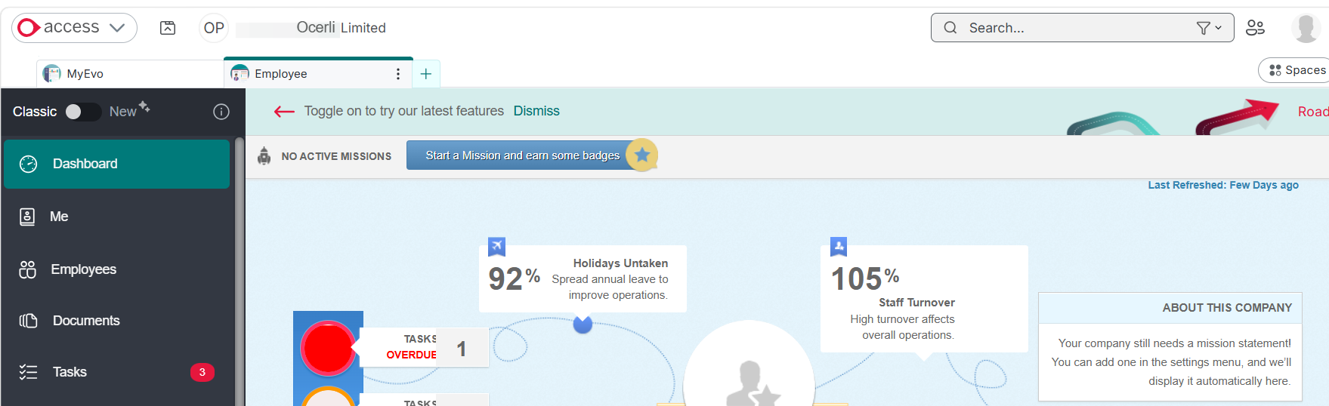This screenshot has height=406, width=1329.
Task: Click the gold star badge icon
Action: pos(642,155)
